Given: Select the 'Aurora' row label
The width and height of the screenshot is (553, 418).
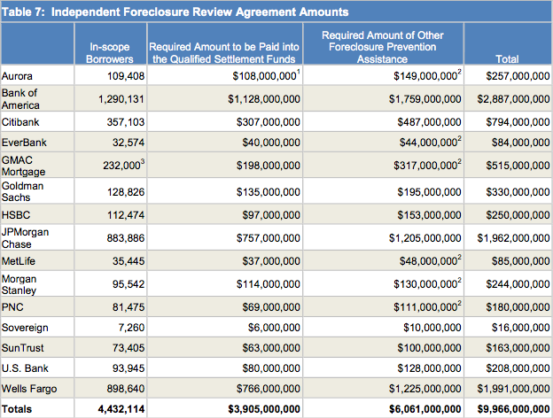Looking at the screenshot, I should 17,76.
